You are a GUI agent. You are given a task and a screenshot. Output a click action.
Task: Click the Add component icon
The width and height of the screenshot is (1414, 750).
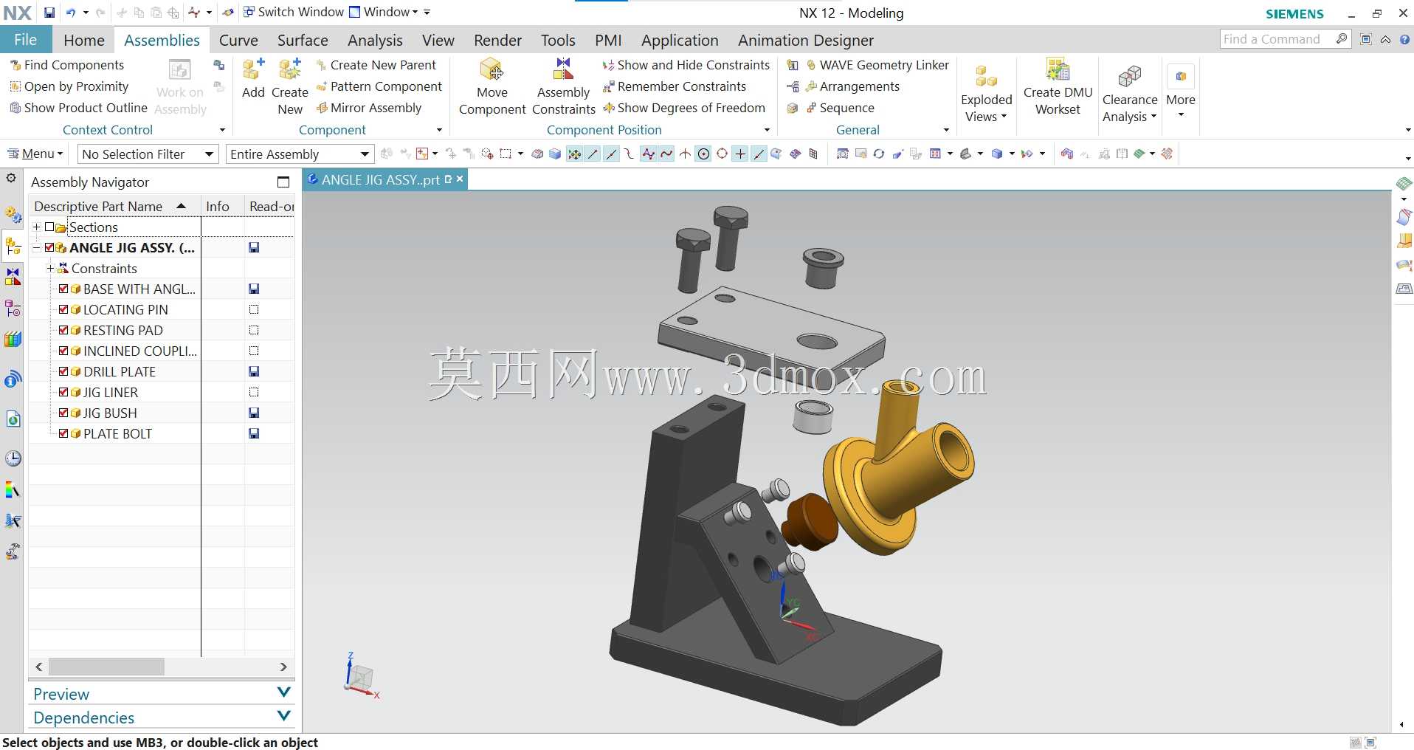tap(253, 70)
